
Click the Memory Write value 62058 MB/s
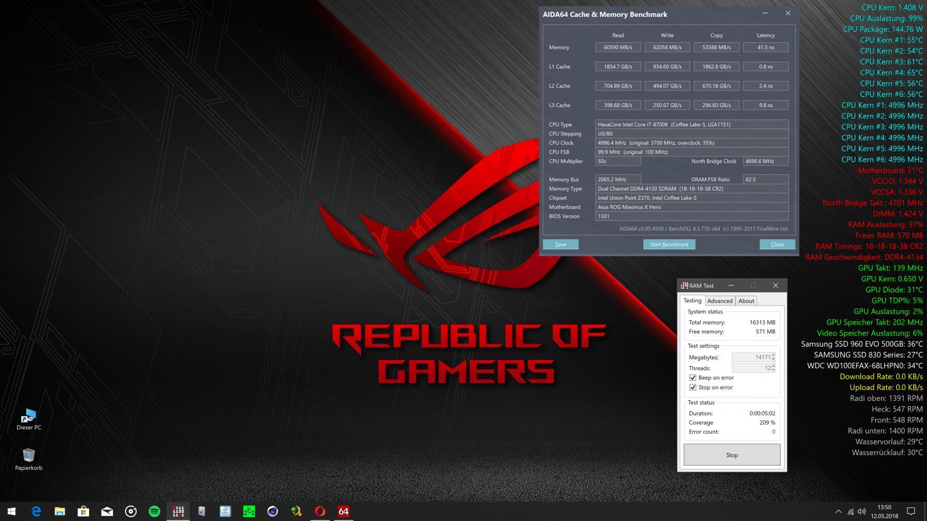[x=667, y=47]
